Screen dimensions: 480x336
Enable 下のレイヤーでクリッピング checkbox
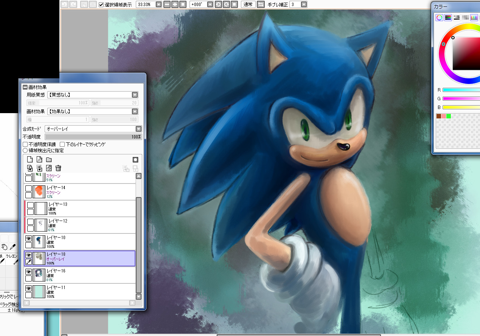tap(62, 144)
